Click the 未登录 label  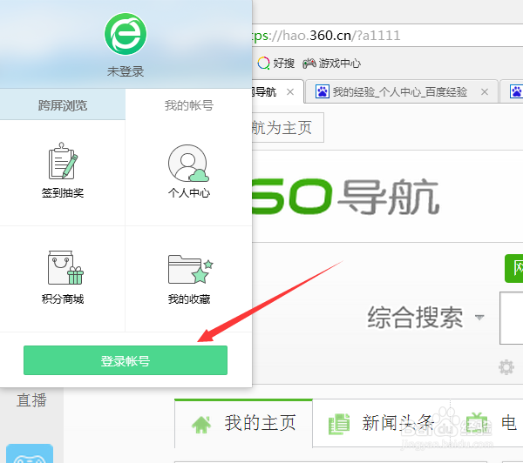coord(126,71)
